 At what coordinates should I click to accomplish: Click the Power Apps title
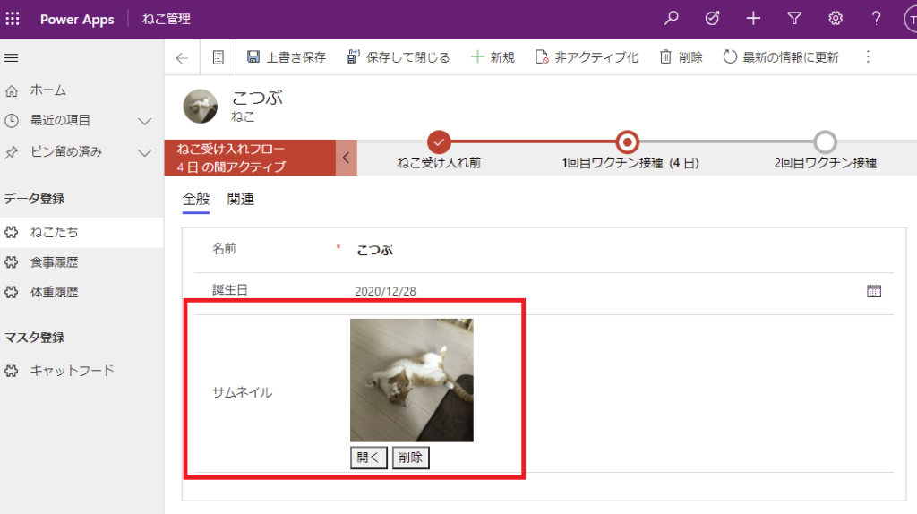(77, 19)
